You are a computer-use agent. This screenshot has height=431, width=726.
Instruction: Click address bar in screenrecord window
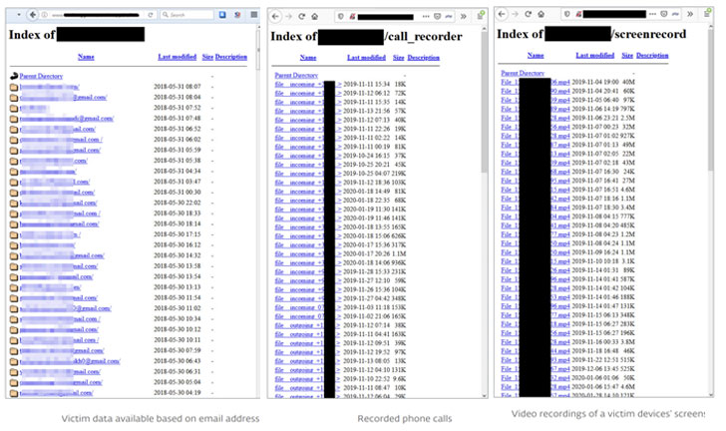click(622, 14)
